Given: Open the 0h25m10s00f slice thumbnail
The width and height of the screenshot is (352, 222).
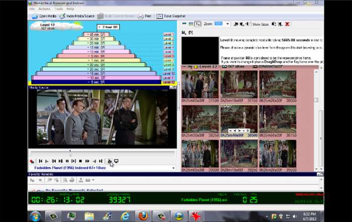Looking at the screenshot, I should click(239, 84).
